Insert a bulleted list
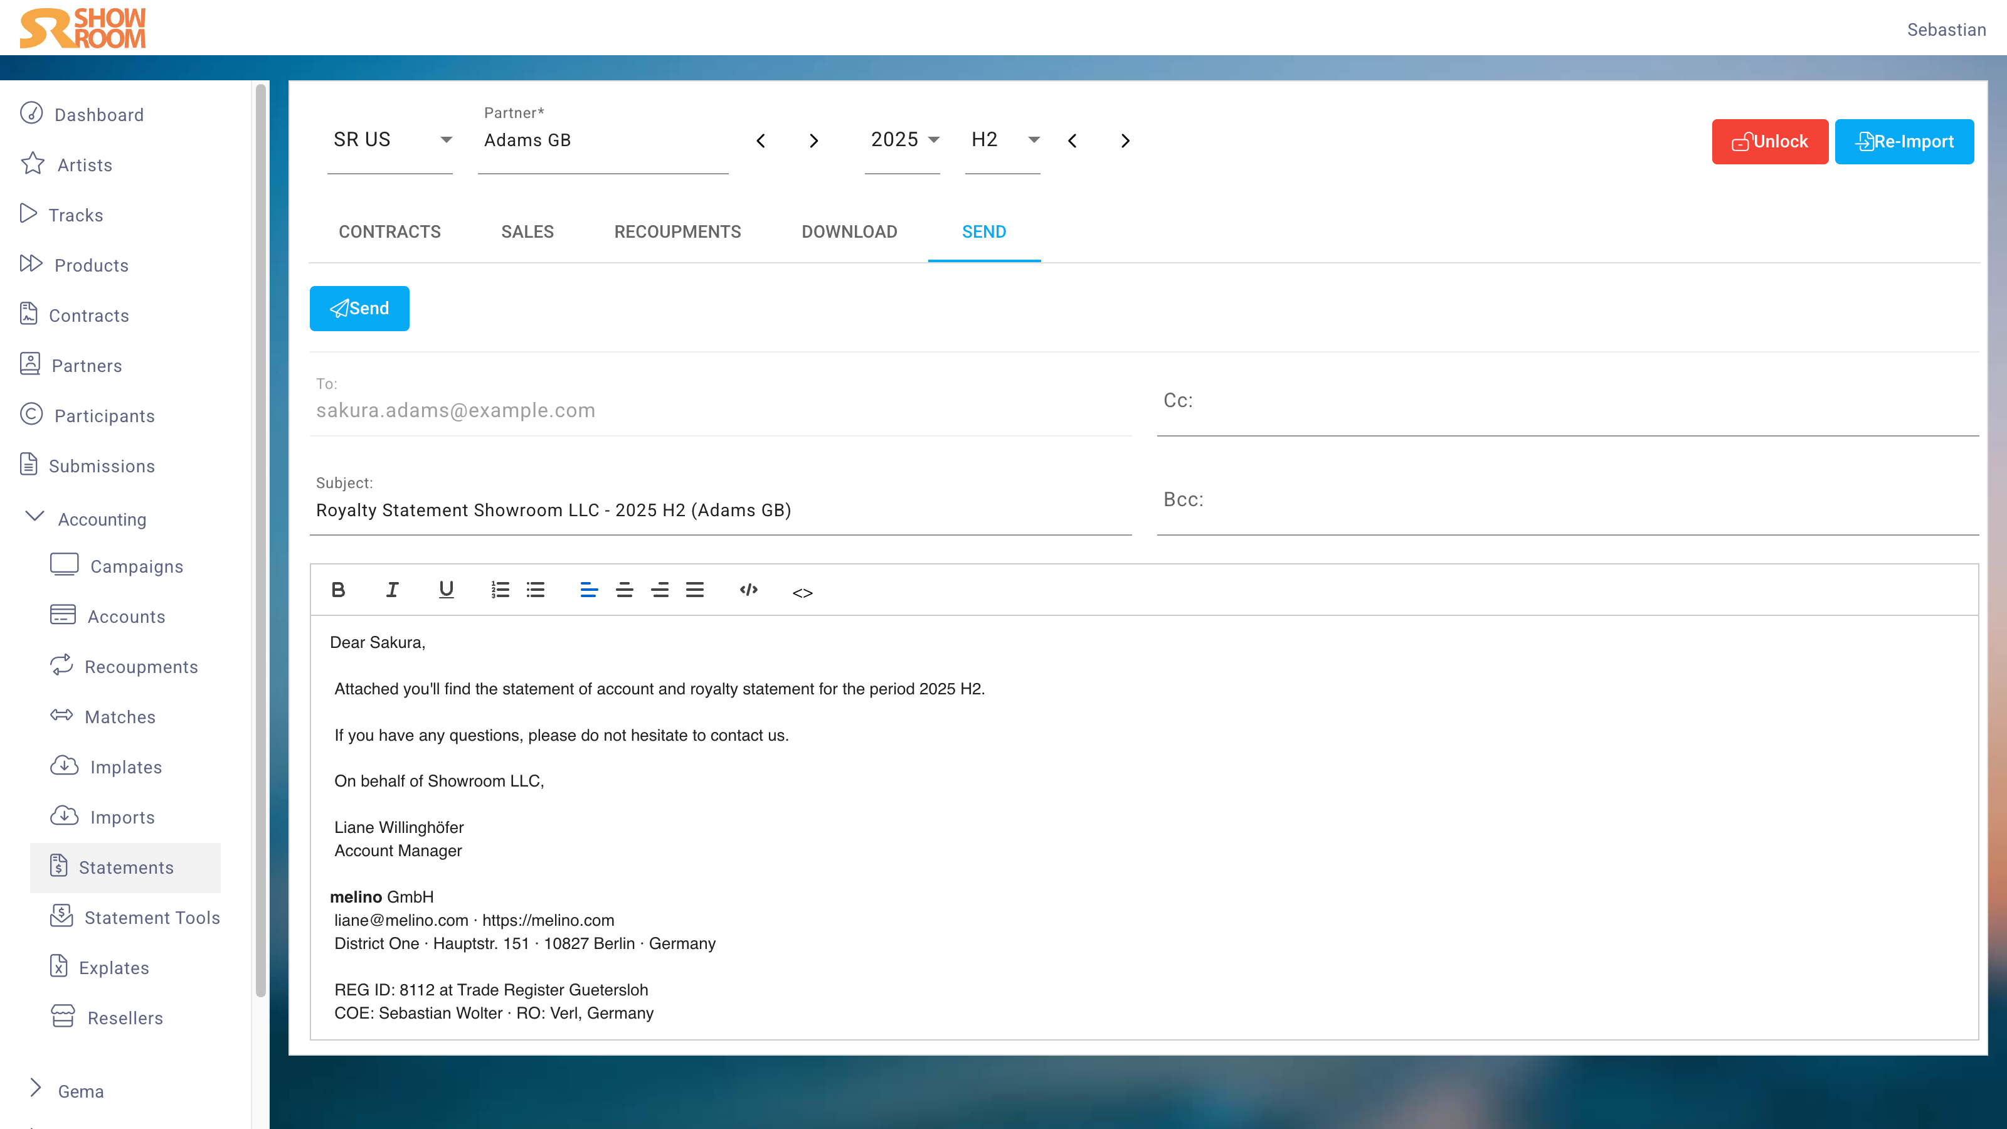 (x=535, y=590)
